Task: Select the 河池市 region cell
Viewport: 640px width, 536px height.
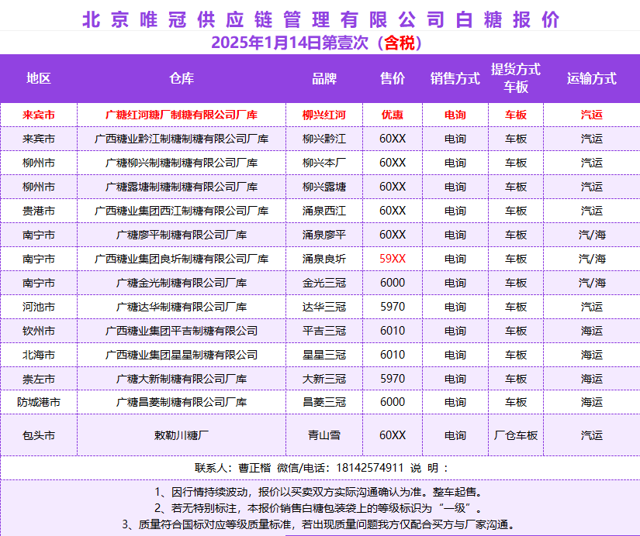Action: pos(39,307)
